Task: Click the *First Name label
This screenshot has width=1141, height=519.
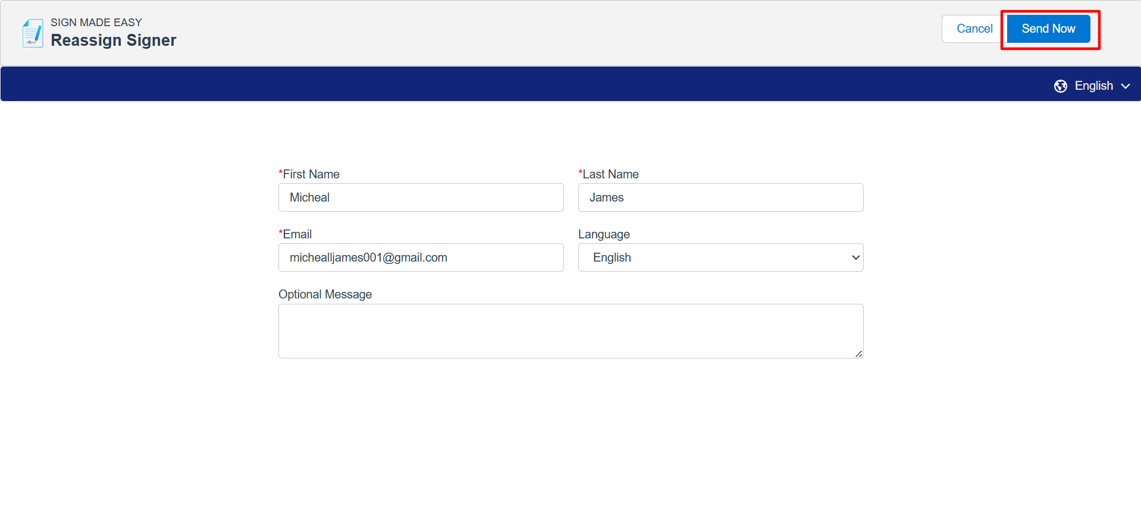Action: 309,174
